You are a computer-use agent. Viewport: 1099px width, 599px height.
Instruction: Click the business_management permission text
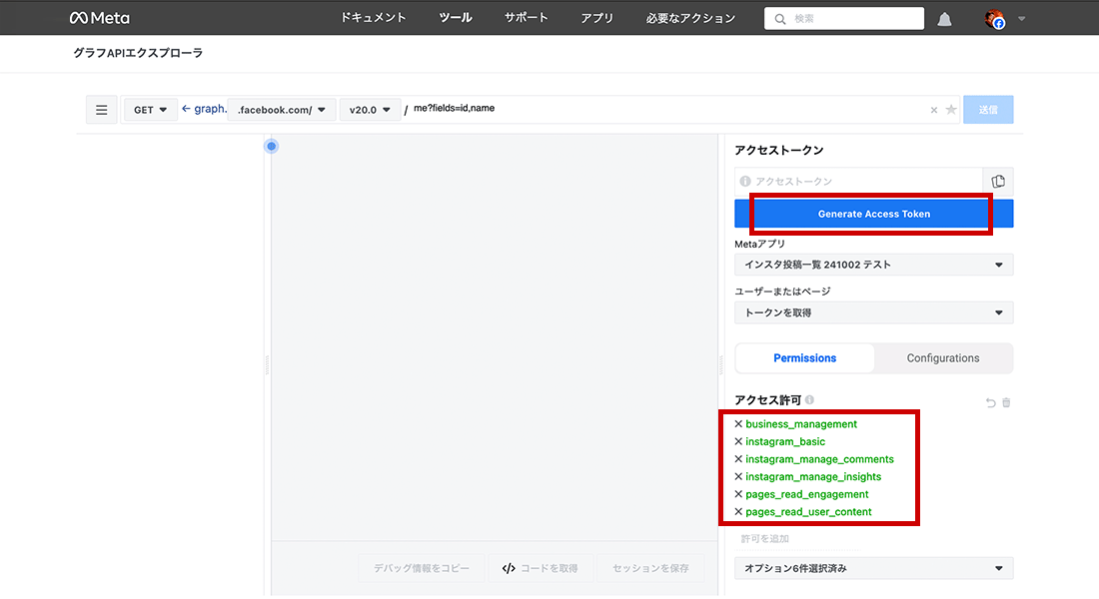click(801, 424)
